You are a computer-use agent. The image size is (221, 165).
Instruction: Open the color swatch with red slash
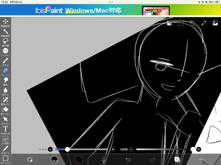coord(79,159)
